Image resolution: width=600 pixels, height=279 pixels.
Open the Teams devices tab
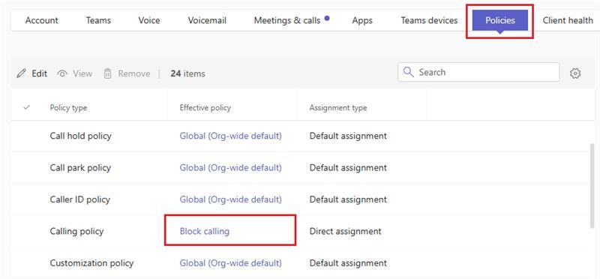[429, 20]
